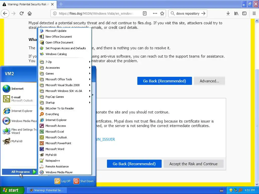
Task: Open the Downloads arrow panel
Action: tap(228, 13)
